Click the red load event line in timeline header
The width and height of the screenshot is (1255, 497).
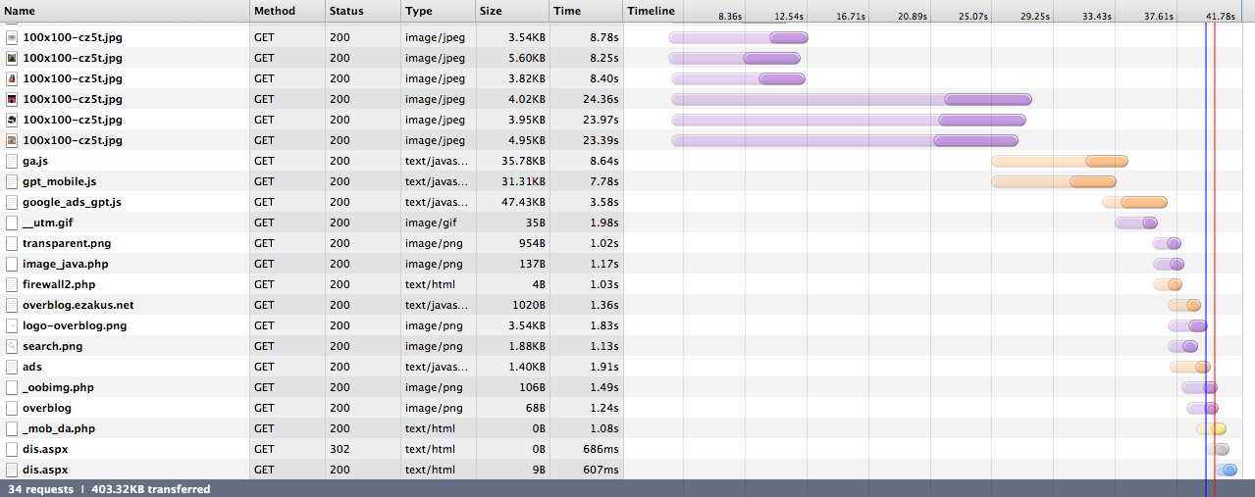(1215, 11)
